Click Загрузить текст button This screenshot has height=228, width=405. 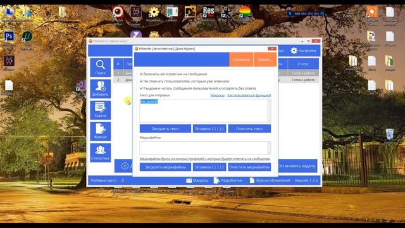point(165,129)
